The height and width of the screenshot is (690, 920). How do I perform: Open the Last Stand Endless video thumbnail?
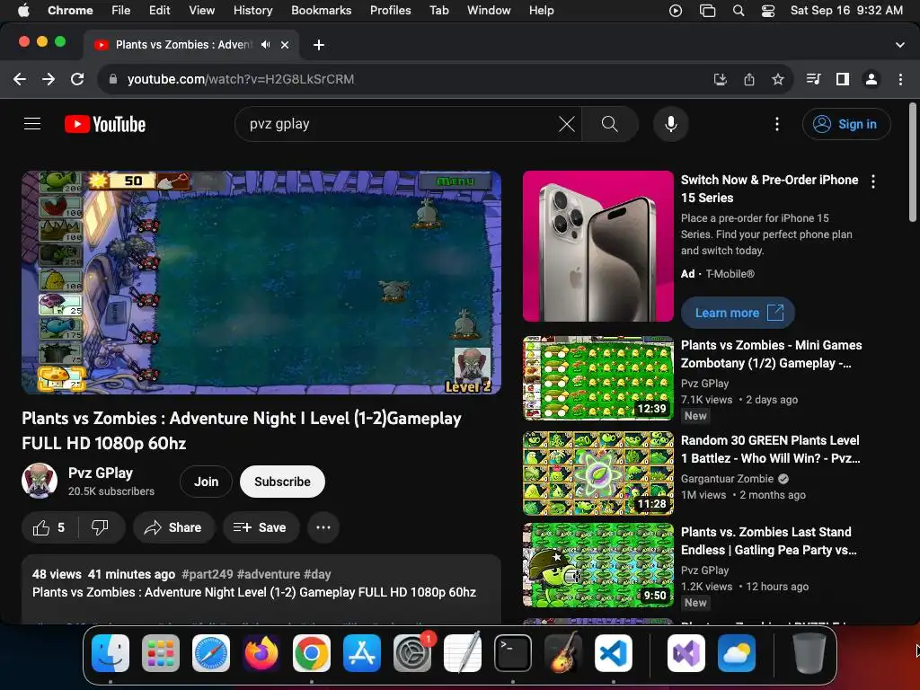pyautogui.click(x=597, y=565)
